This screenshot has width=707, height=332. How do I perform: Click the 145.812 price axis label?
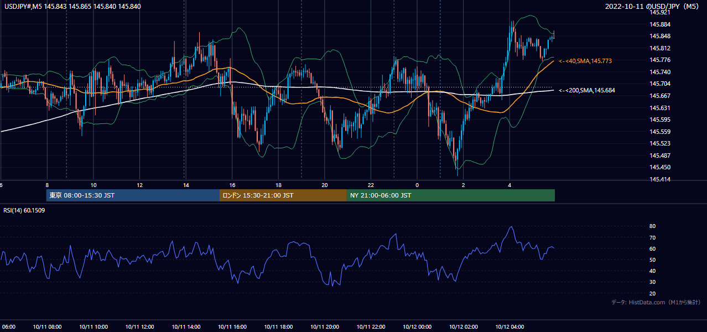(x=660, y=48)
